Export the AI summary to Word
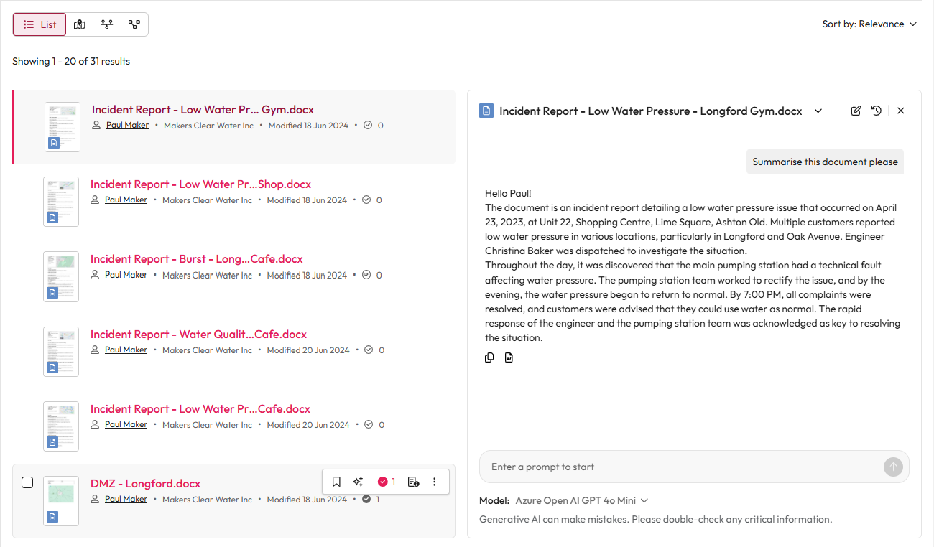The width and height of the screenshot is (934, 547). pos(509,357)
